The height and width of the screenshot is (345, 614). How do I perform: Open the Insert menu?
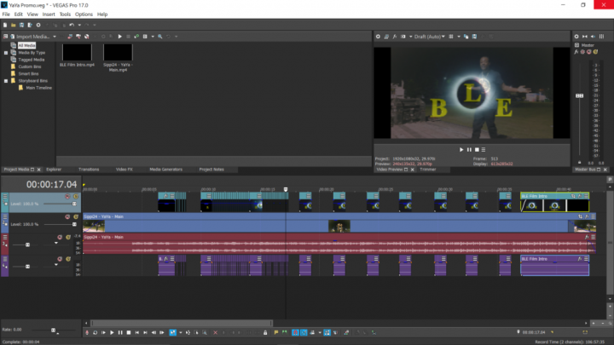click(x=49, y=14)
